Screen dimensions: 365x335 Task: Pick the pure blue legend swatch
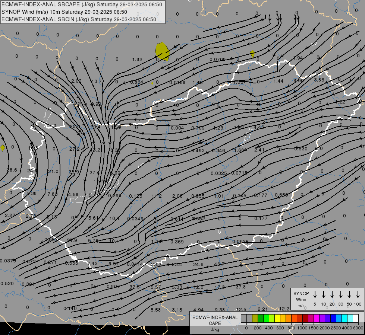333,318
